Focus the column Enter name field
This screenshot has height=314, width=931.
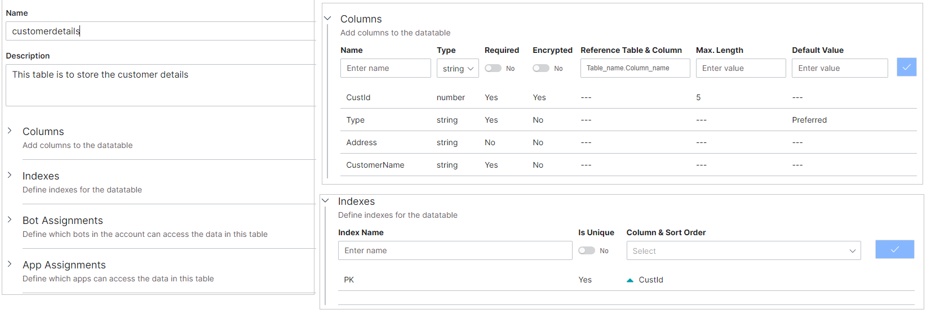point(385,68)
